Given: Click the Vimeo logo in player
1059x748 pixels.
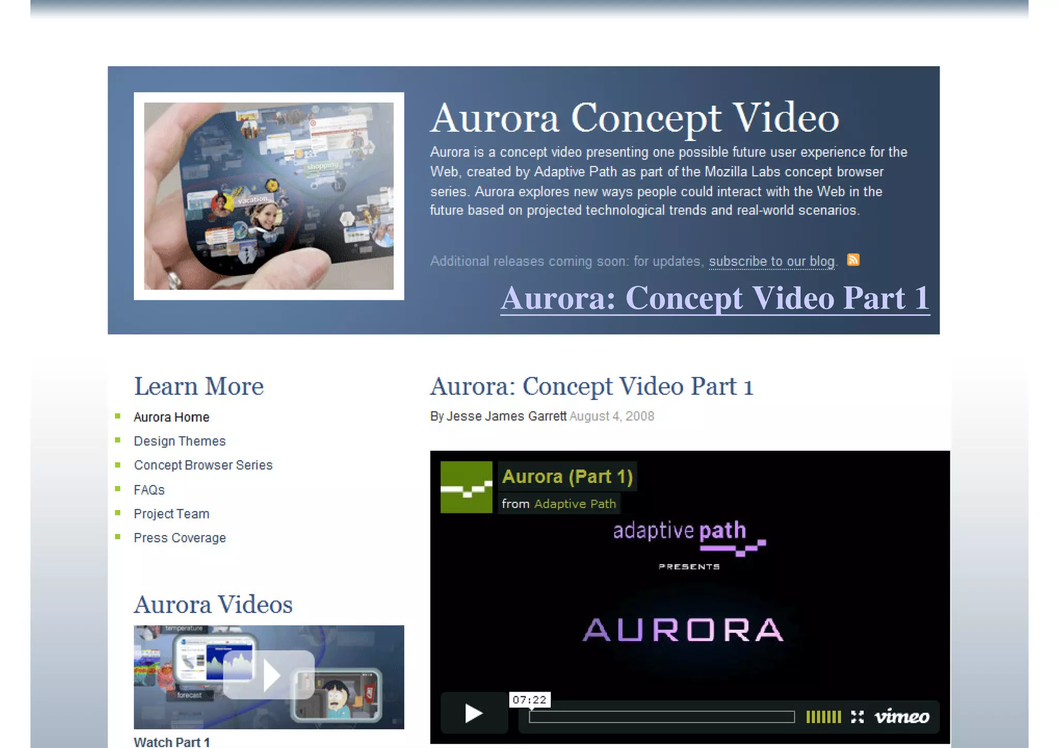Looking at the screenshot, I should click(901, 716).
